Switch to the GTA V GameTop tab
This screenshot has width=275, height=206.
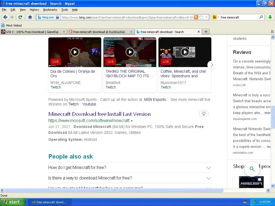tap(32, 32)
